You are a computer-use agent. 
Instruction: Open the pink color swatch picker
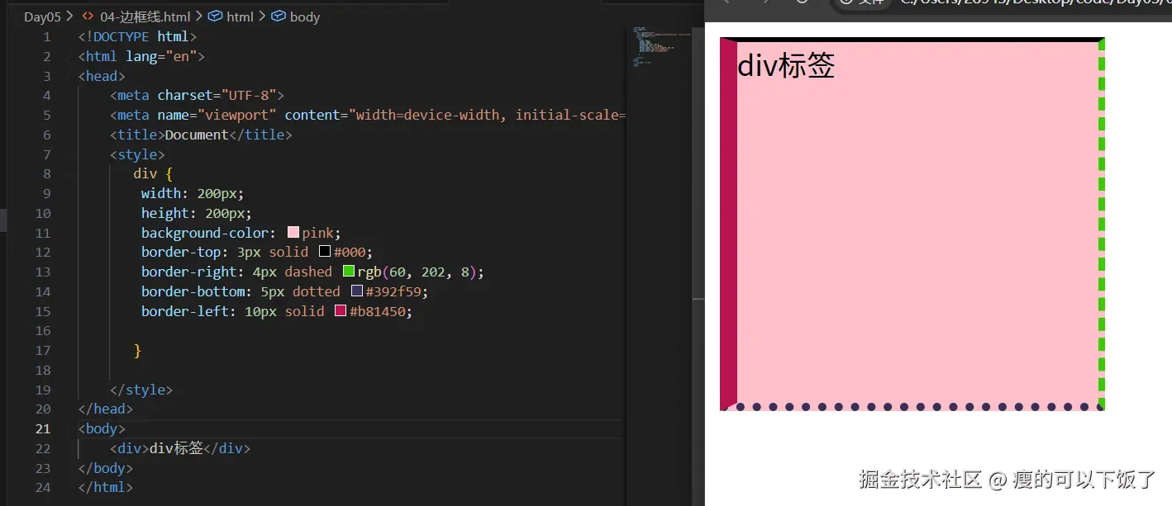tap(293, 233)
